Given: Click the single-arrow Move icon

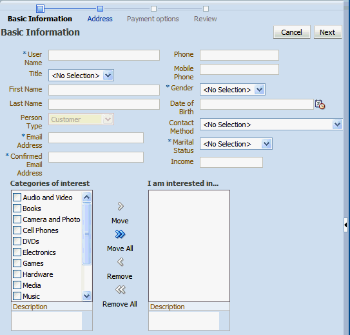Looking at the screenshot, I should tap(121, 207).
